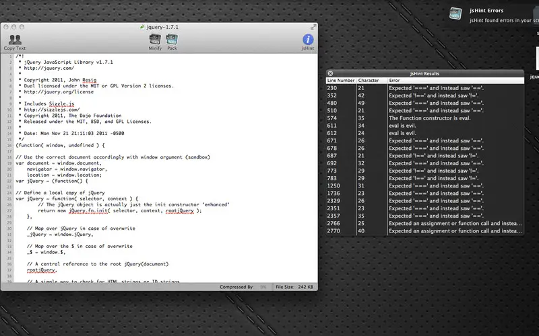Select the error row for line 574

coord(425,118)
